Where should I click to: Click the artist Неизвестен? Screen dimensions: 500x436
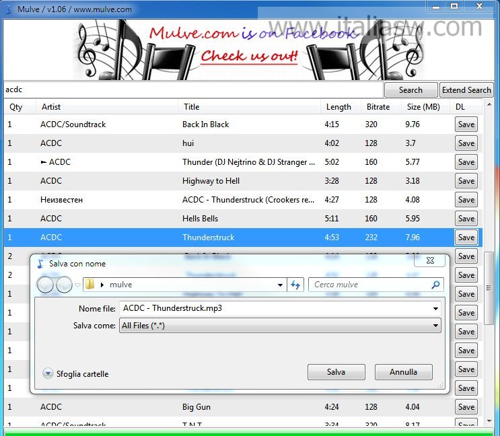coord(61,200)
